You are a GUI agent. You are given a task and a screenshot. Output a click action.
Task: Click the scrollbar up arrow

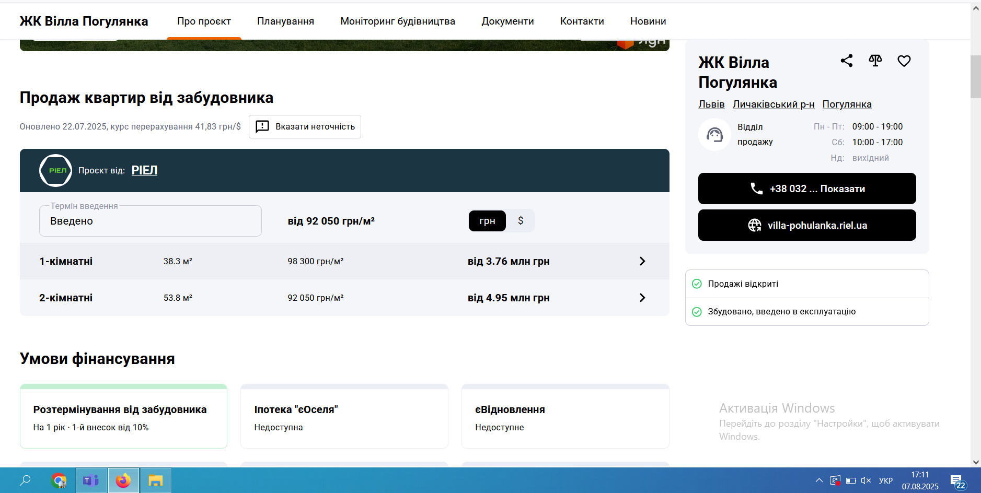tap(976, 8)
